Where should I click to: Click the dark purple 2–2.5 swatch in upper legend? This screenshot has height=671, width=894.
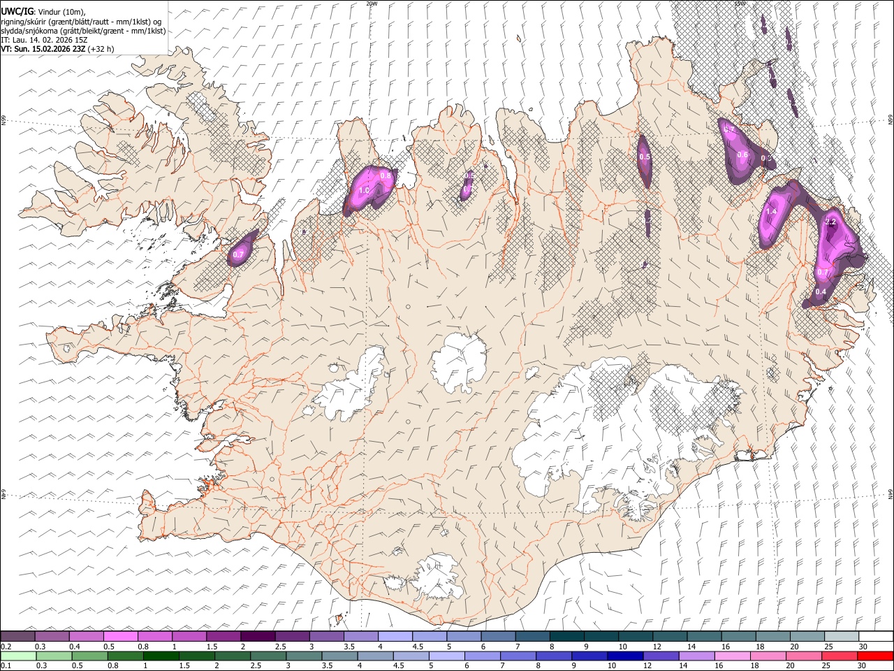point(258,637)
